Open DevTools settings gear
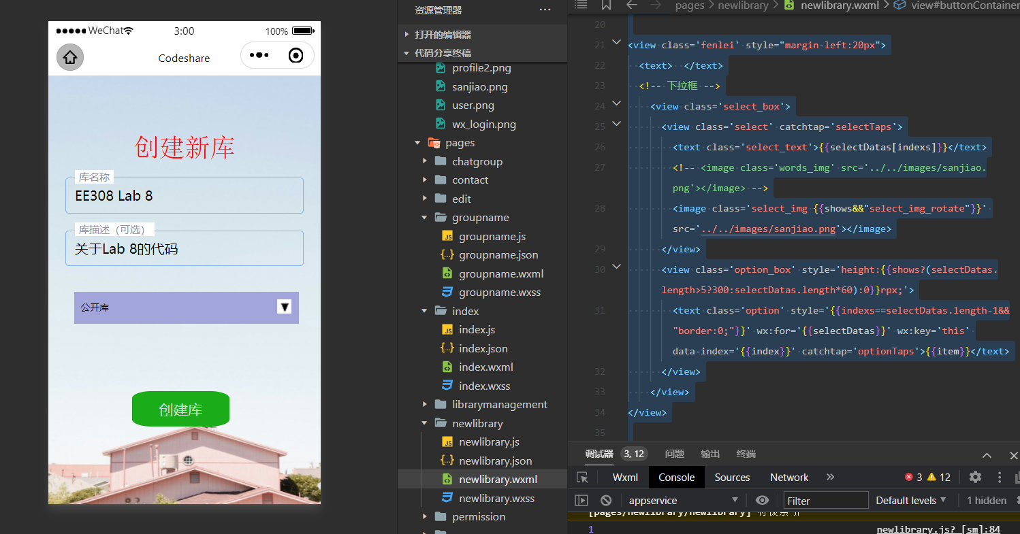This screenshot has height=534, width=1020. click(975, 478)
